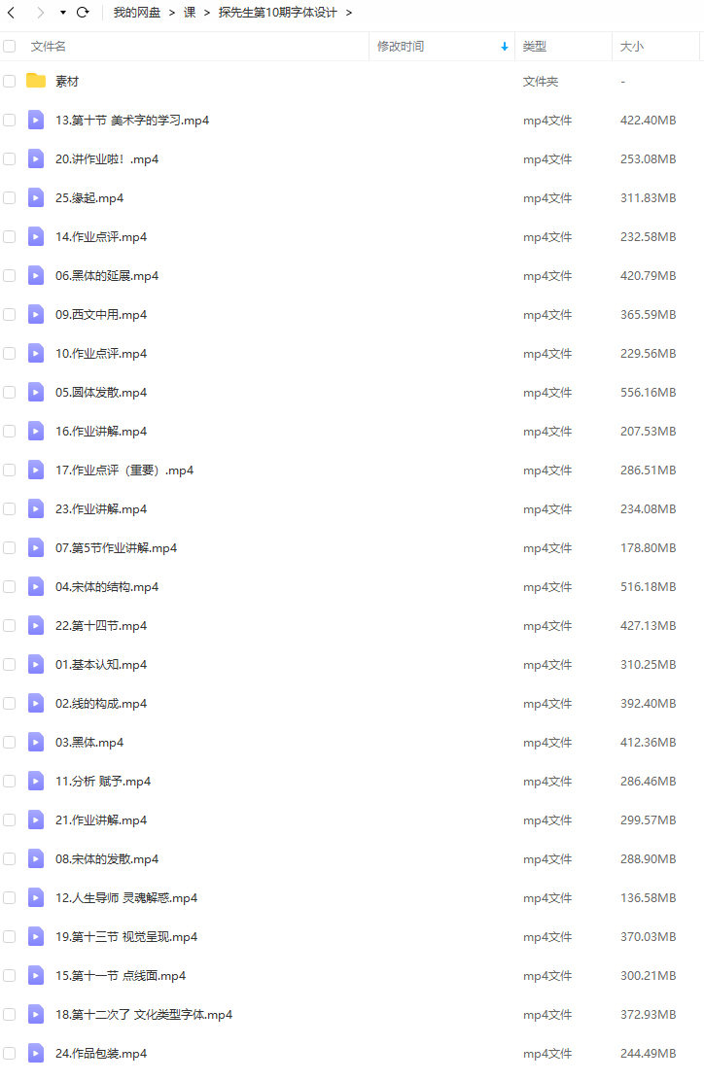
Task: Click the forward navigation arrow
Action: (40, 13)
